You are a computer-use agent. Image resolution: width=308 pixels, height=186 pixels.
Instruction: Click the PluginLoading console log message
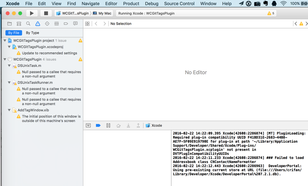pos(239,143)
